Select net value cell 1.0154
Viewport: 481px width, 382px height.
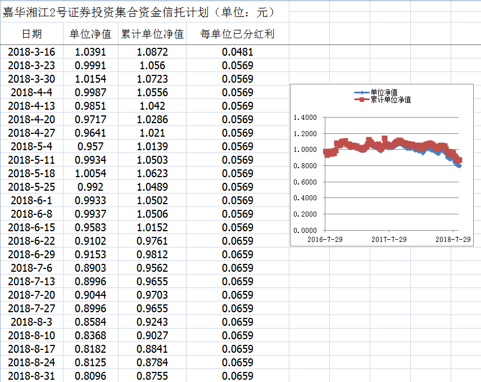point(90,79)
